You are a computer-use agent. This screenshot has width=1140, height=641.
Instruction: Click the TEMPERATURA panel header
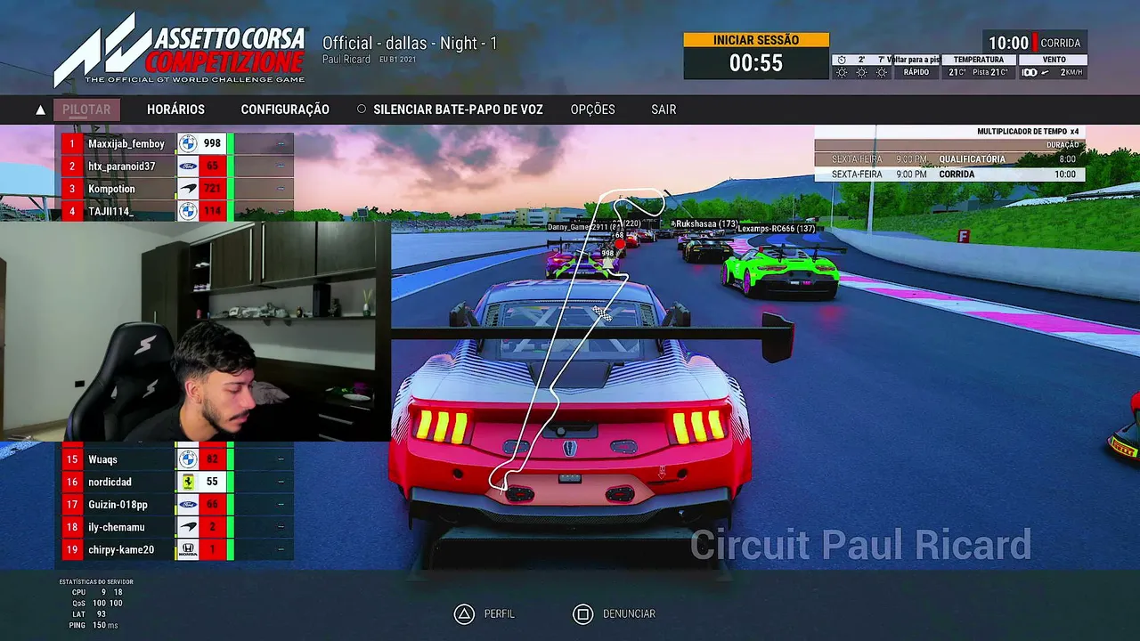pyautogui.click(x=978, y=60)
